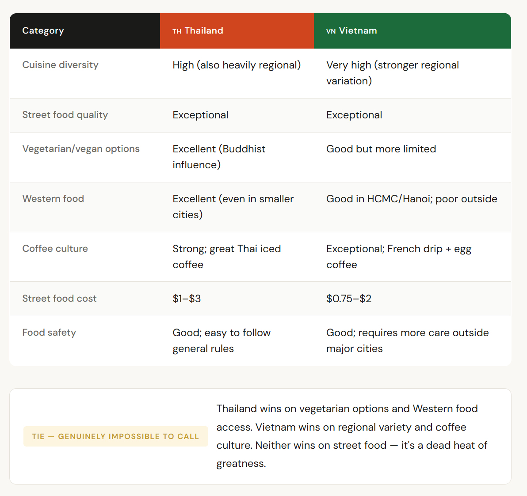Click the Thailand column header

point(204,31)
